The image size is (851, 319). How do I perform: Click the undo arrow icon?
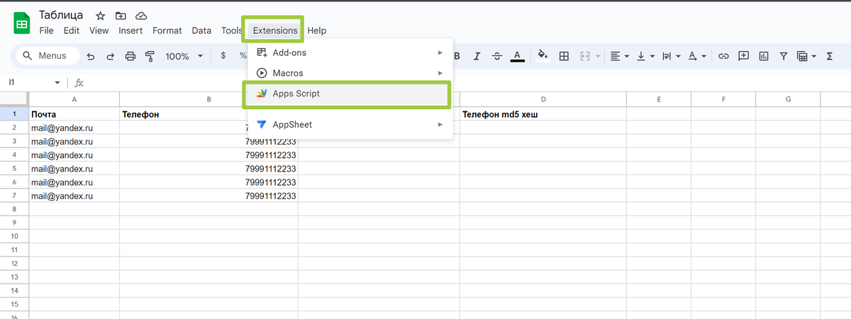point(90,56)
